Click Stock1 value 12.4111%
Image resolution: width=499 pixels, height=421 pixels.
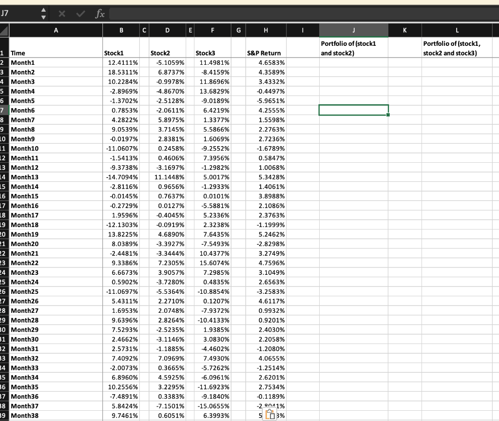(121, 63)
